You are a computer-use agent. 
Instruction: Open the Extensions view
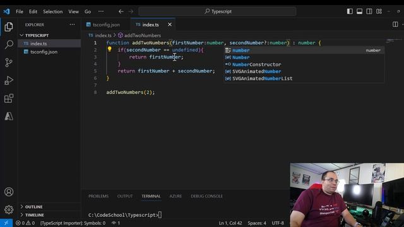tap(9, 98)
